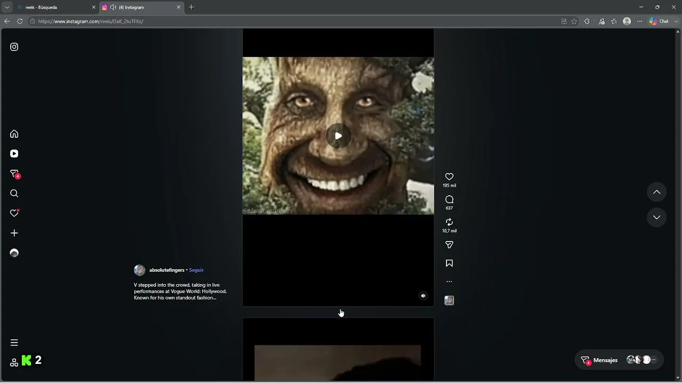Go back to the previous page
682x383 pixels.
coord(7,21)
